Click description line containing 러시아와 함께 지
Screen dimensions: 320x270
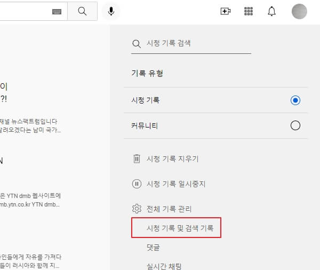[30, 266]
